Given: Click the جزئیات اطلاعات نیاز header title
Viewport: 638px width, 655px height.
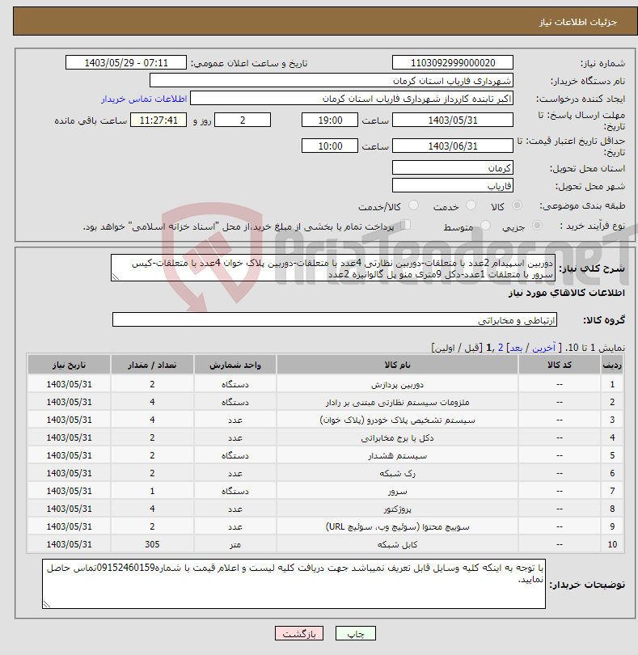Looking at the screenshot, I should pyautogui.click(x=577, y=22).
